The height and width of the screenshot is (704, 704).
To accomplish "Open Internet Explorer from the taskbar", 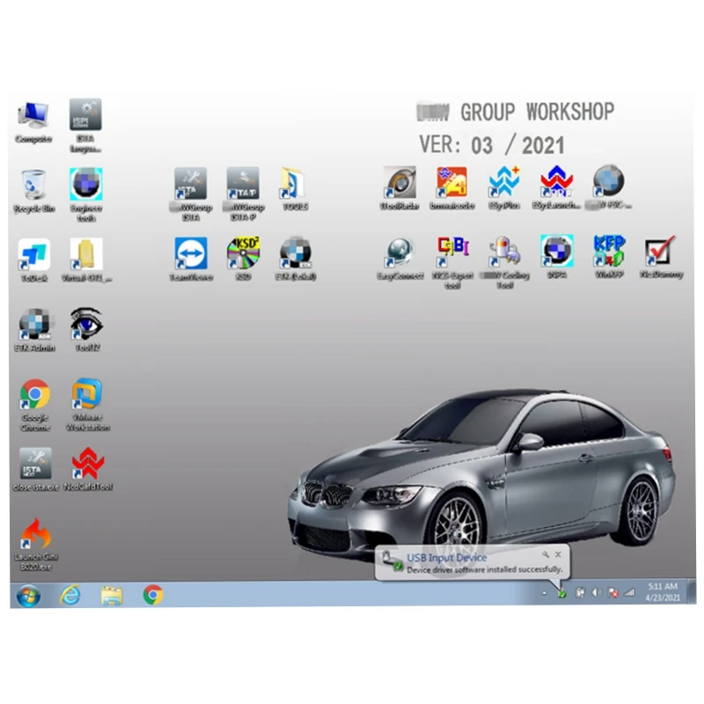I will 70,596.
